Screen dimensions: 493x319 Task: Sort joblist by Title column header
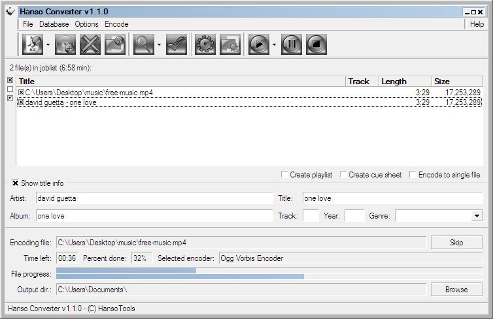[x=180, y=82]
